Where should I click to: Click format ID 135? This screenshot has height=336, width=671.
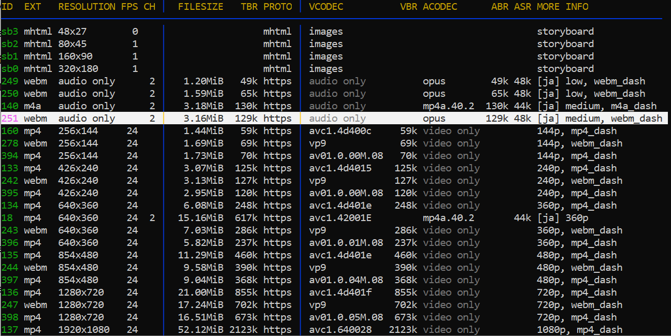tap(10, 255)
